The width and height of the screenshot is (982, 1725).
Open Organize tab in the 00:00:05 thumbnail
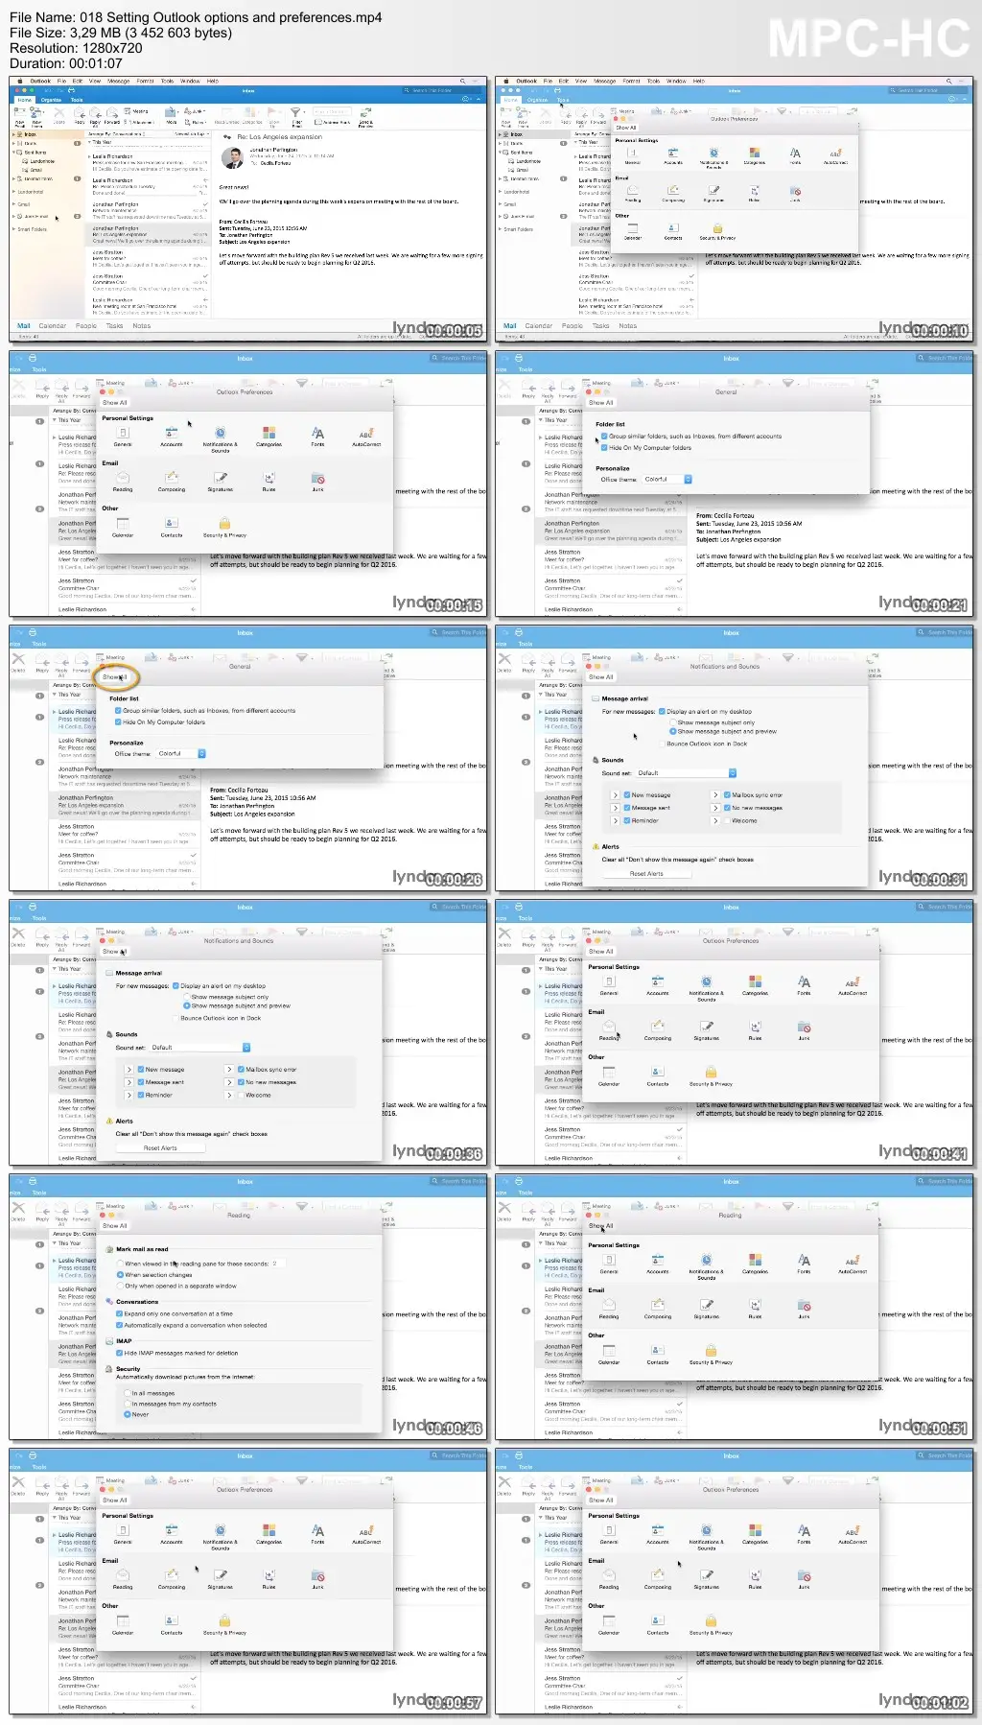[51, 100]
